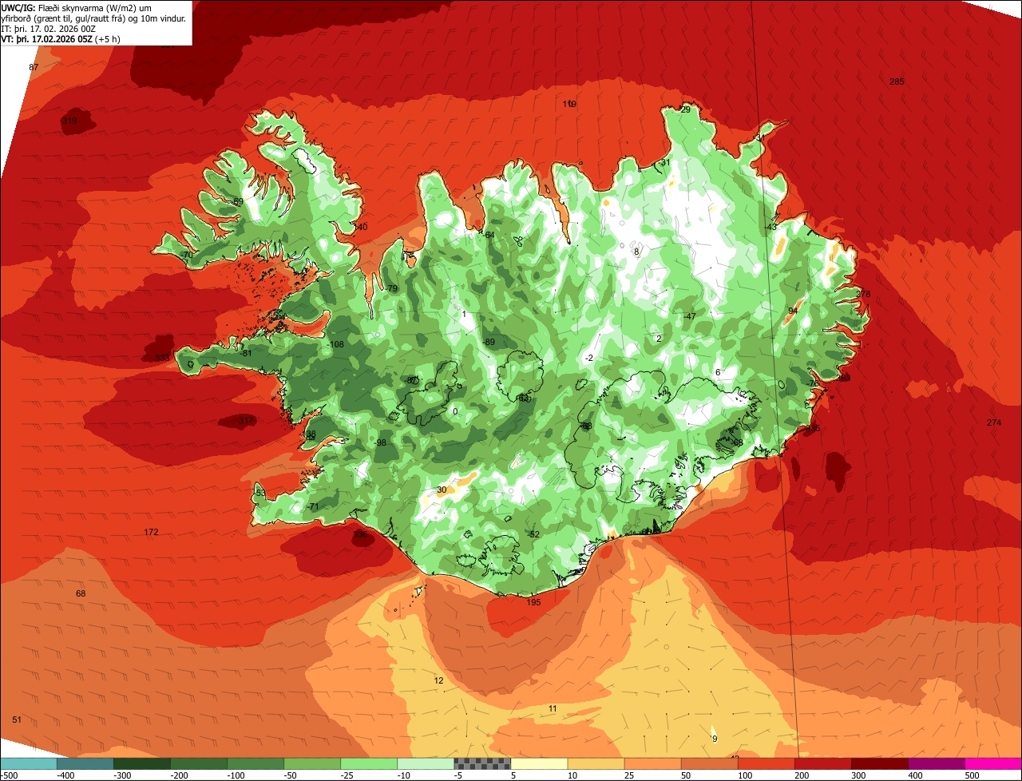Click the teal -500 to -400 legend swatch

tap(28, 763)
